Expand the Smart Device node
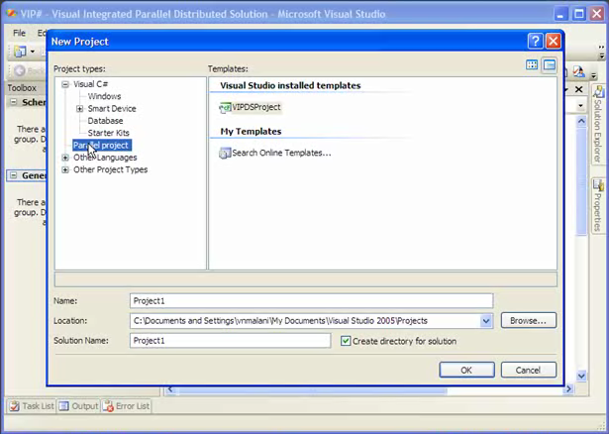This screenshot has width=609, height=434. coord(79,109)
